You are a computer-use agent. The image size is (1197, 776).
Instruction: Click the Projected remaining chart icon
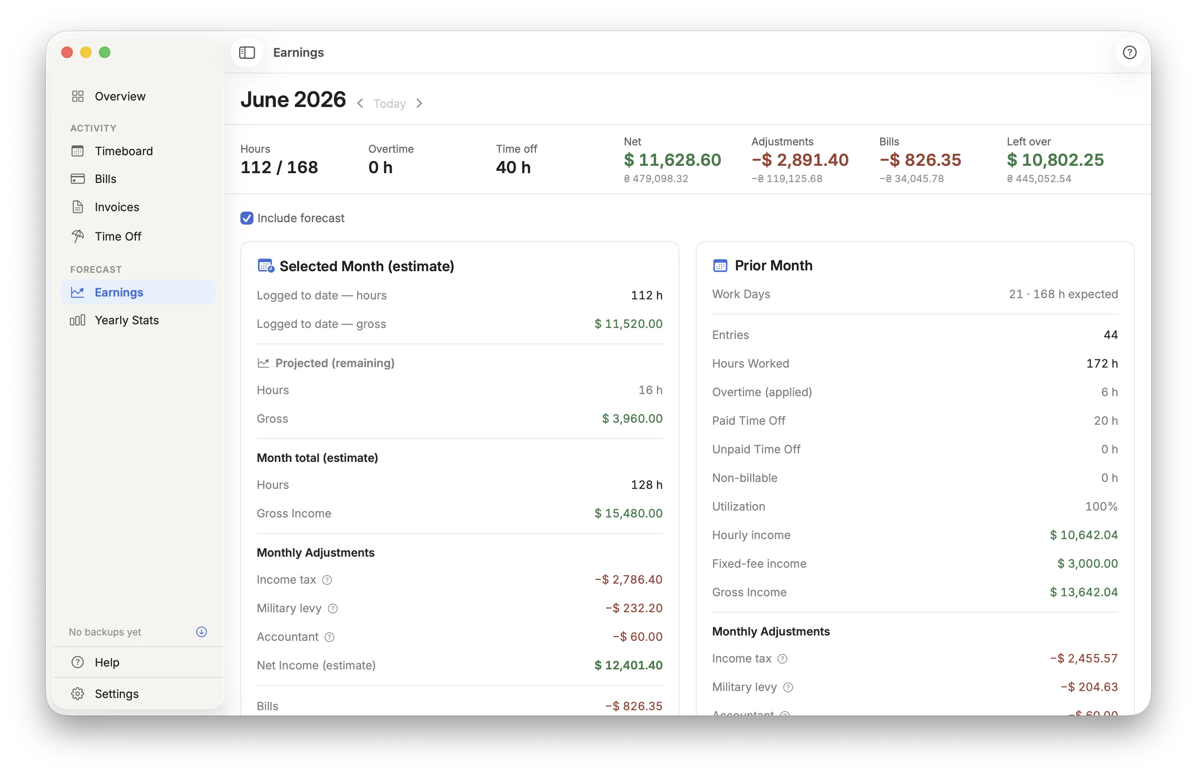(263, 363)
